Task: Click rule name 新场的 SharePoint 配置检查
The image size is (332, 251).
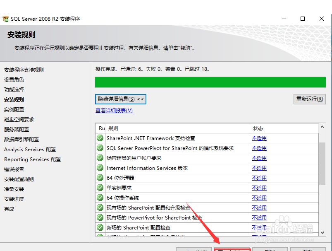Action: (x=139, y=228)
